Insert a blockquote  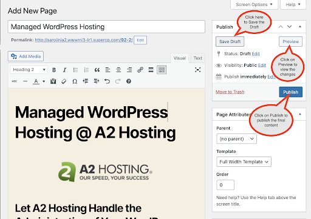tap(97, 70)
